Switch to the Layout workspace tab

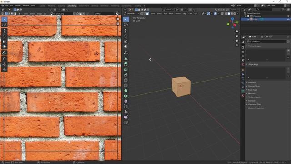point(42,6)
